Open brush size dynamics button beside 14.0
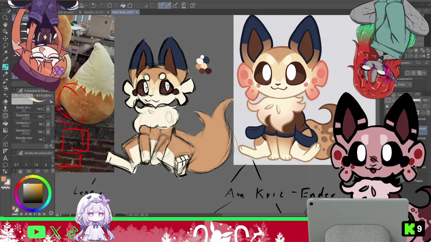The height and width of the screenshot is (242, 431). tap(48, 109)
